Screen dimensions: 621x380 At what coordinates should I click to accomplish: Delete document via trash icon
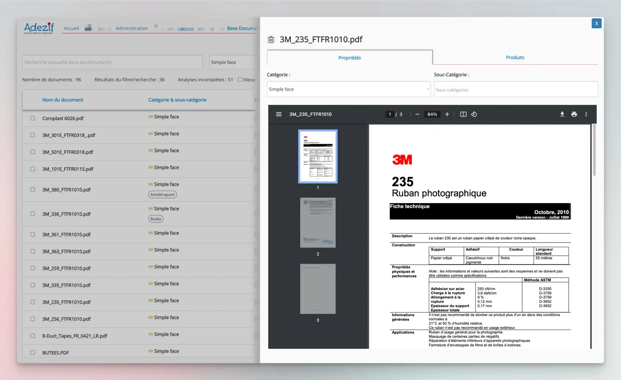271,39
